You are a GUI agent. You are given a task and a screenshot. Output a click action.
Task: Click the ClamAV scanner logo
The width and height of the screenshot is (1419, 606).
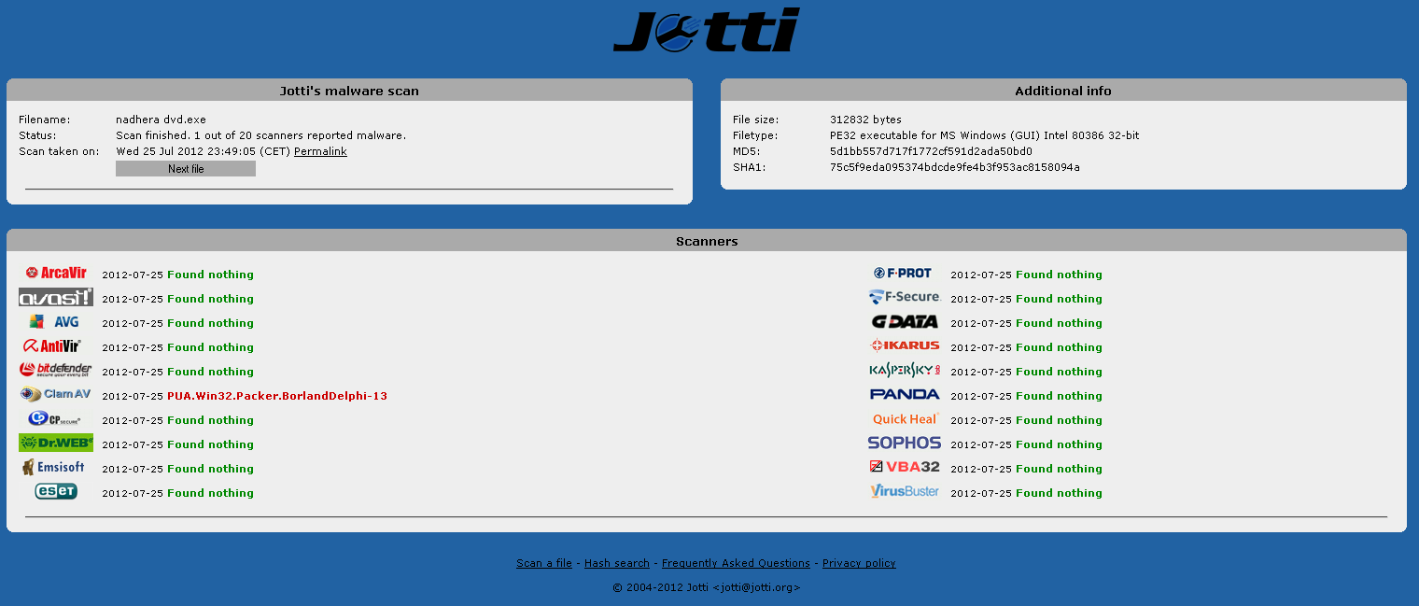click(56, 394)
